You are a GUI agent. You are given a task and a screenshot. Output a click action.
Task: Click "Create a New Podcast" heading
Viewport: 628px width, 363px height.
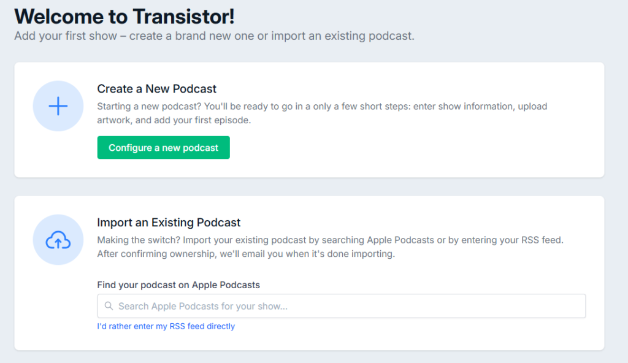tap(156, 88)
